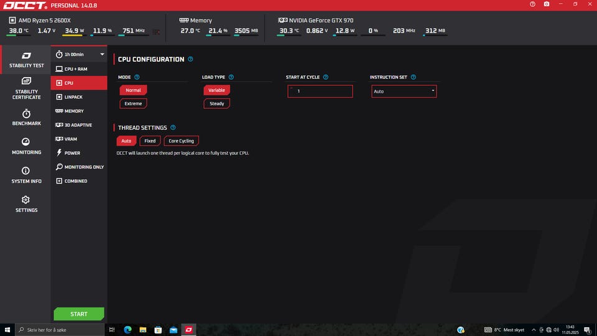The width and height of the screenshot is (597, 336).
Task: Open the weather widget Mest skyet
Action: point(504,330)
